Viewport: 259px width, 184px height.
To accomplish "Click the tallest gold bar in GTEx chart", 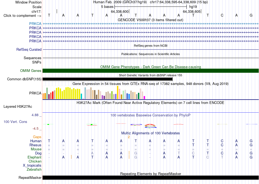I will (118, 93).
